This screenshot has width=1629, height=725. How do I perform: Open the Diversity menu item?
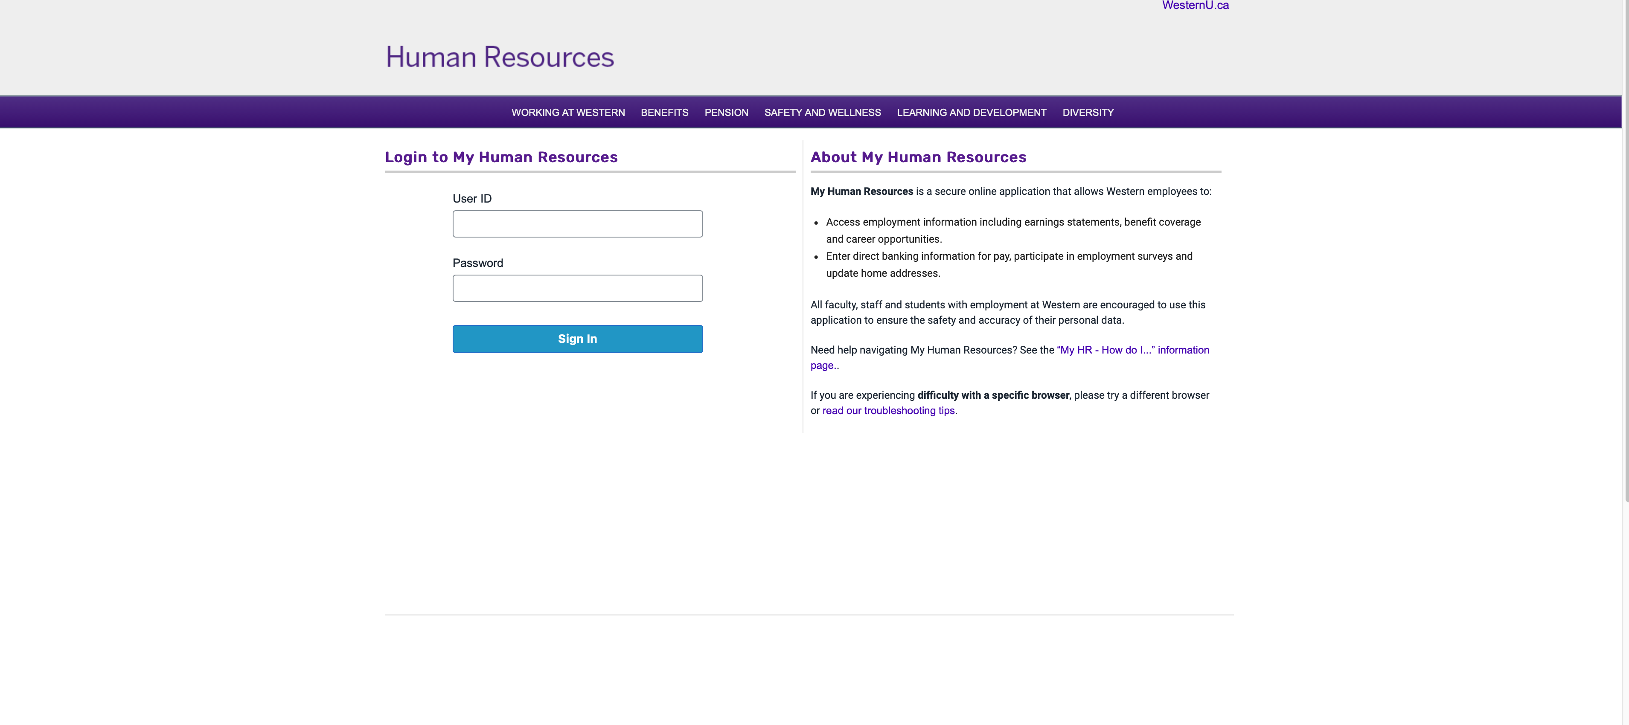[1088, 113]
